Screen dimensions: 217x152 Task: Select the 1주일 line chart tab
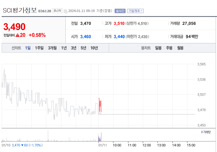point(39,48)
